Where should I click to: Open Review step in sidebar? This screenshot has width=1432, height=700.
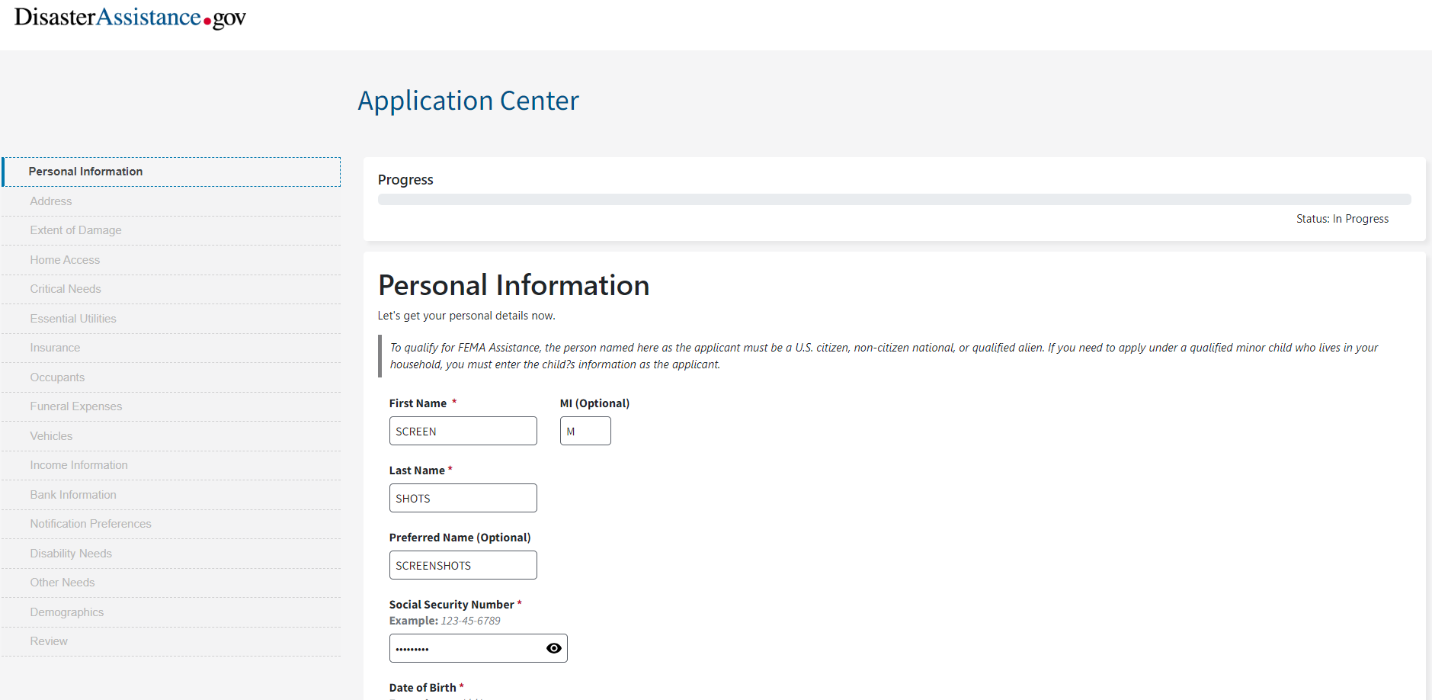(x=49, y=641)
